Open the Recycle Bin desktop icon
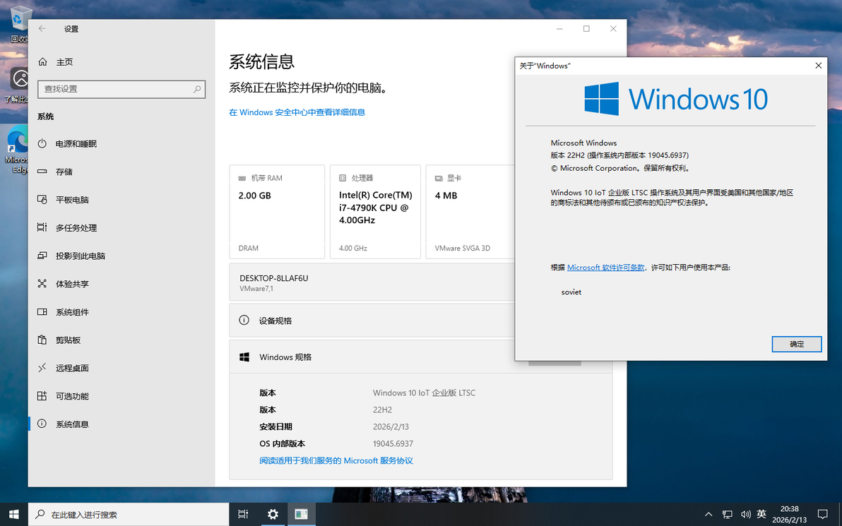This screenshot has height=526, width=842. point(19,24)
